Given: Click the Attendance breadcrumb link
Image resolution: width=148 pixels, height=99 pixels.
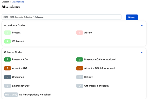Looking at the screenshot, I should pyautogui.click(x=18, y=2).
